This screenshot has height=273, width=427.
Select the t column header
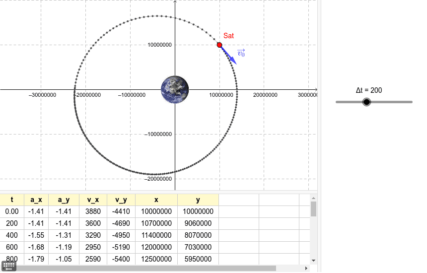pyautogui.click(x=12, y=200)
